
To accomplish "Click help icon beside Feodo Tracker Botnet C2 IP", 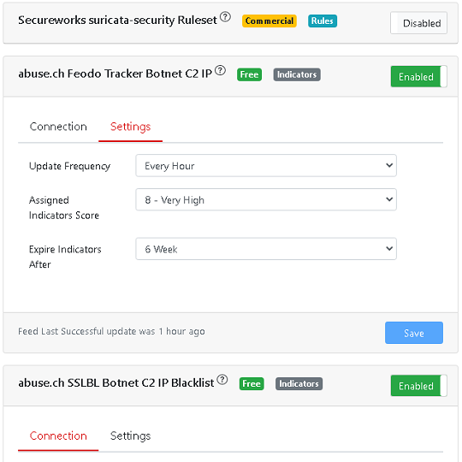I will (x=220, y=70).
